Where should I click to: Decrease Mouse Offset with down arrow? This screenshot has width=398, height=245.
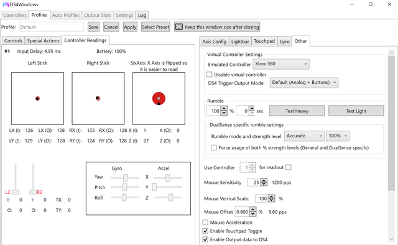pos(253,214)
